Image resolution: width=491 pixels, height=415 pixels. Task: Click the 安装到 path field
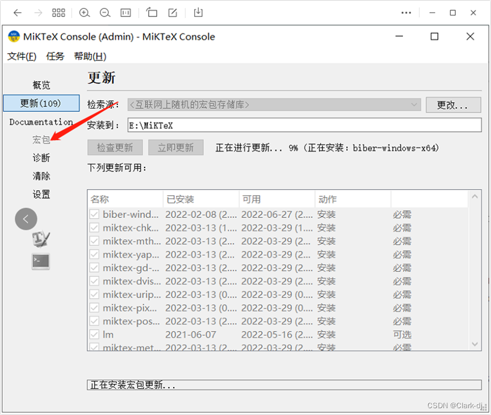(x=304, y=125)
